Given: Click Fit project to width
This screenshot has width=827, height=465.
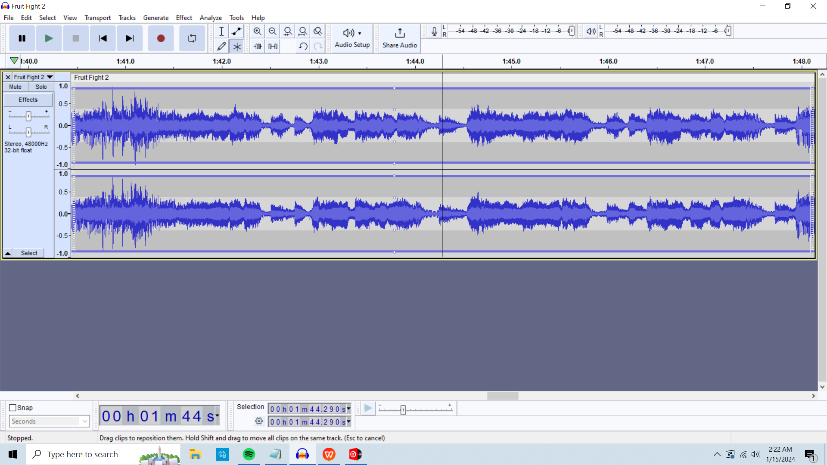Looking at the screenshot, I should (x=303, y=31).
